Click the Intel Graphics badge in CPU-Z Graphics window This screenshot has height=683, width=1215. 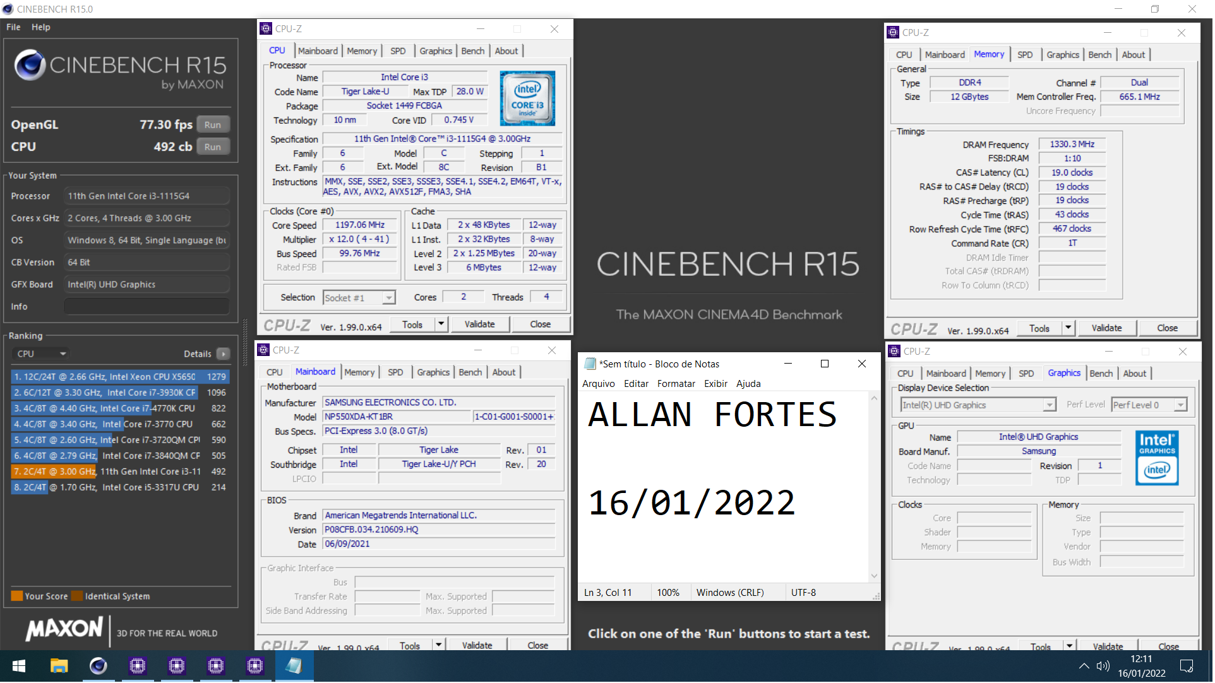pos(1158,458)
